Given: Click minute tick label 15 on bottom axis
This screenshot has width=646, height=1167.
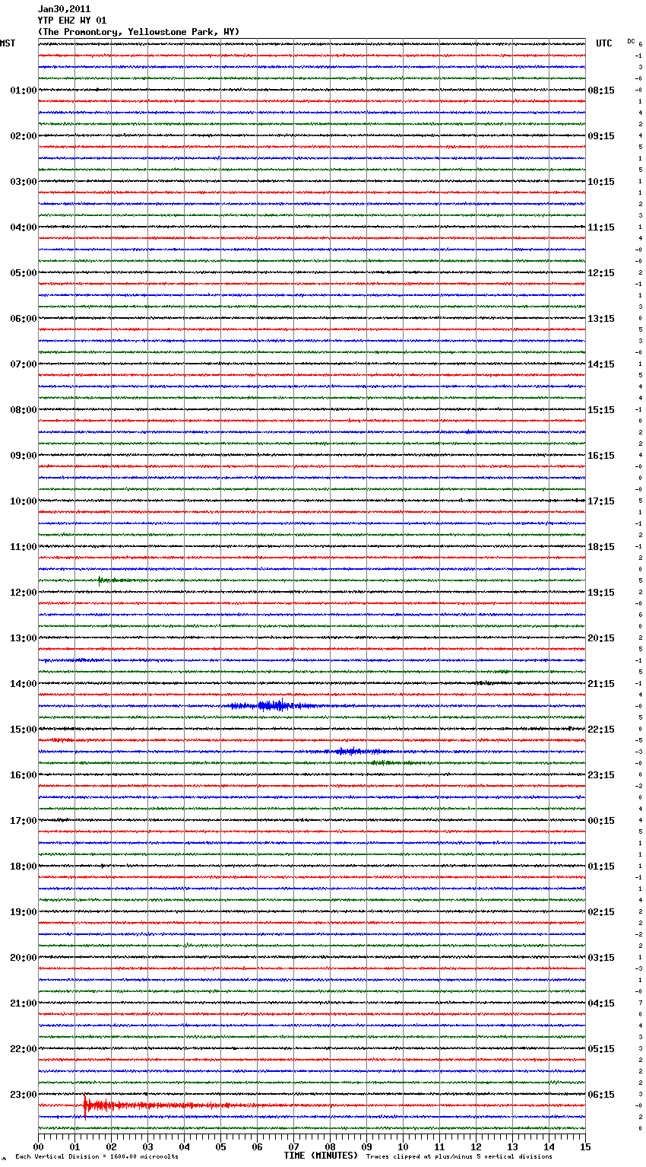Looking at the screenshot, I should 585,1146.
